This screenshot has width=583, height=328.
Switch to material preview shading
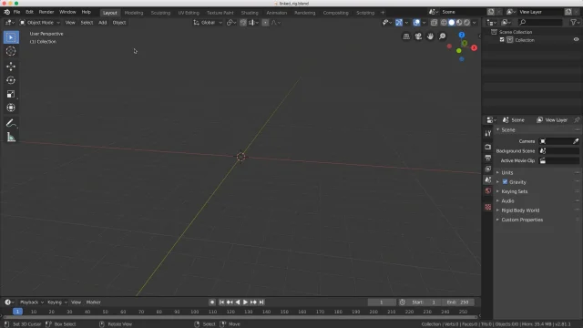pyautogui.click(x=459, y=23)
